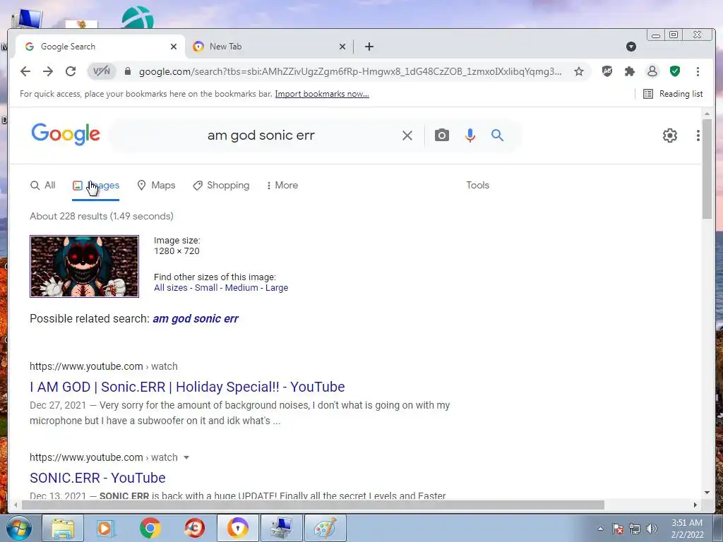Viewport: 723px width, 542px height.
Task: Go to Google homepage via logo
Action: [66, 134]
